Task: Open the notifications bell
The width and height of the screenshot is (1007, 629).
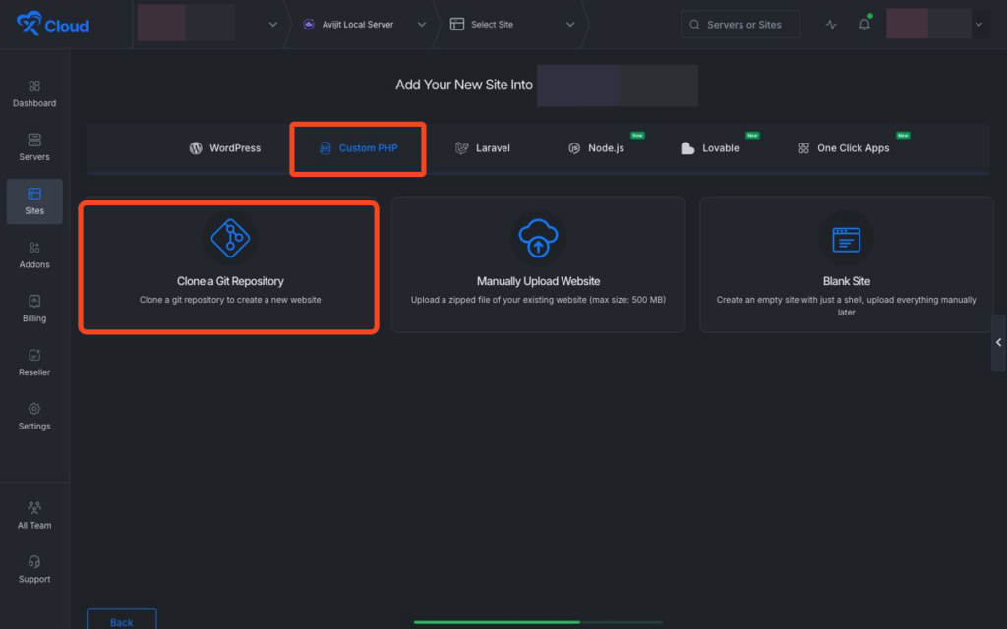Action: point(865,24)
